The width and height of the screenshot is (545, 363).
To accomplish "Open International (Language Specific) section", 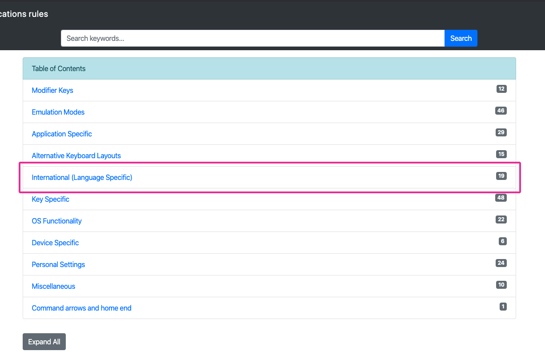I will [82, 177].
